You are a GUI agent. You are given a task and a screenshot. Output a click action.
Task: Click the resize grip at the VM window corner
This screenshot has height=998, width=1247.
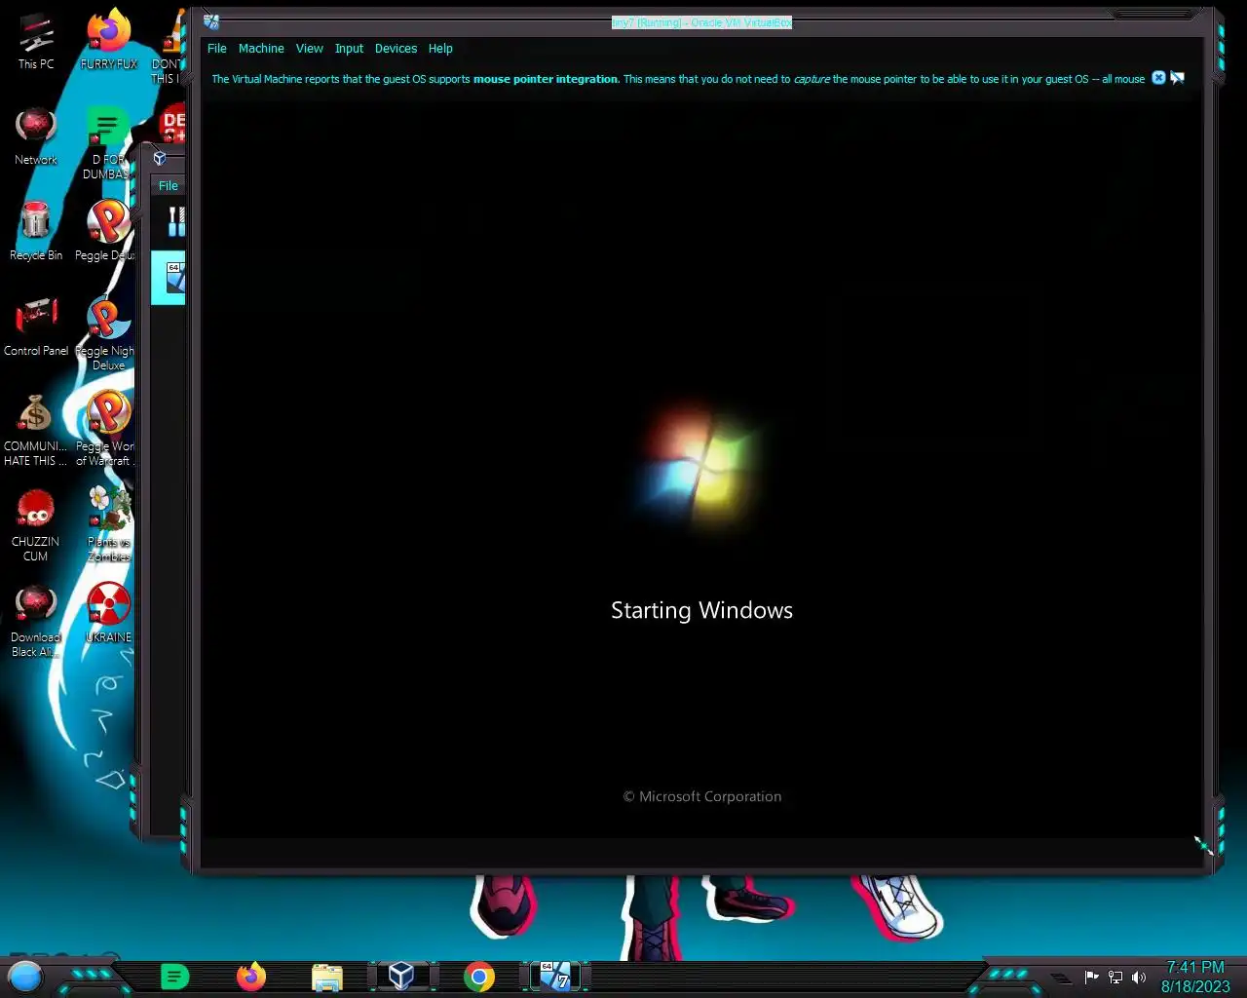point(1204,846)
